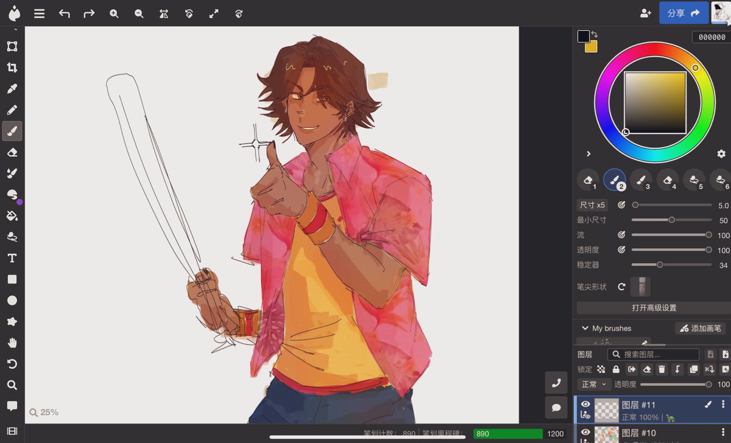Select the rotate view tool
The height and width of the screenshot is (443, 731).
coord(12,364)
